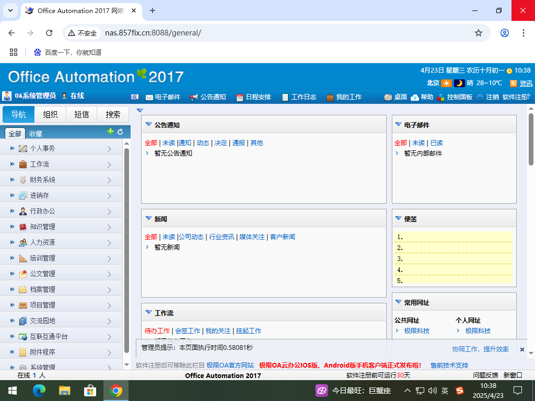The height and width of the screenshot is (401, 535).
Task: Open the 售前技术支持 link
Action: click(x=449, y=365)
